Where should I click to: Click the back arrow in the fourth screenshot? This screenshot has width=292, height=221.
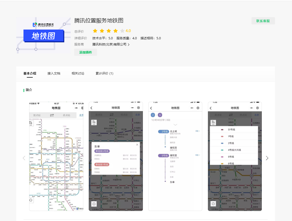click(x=211, y=108)
